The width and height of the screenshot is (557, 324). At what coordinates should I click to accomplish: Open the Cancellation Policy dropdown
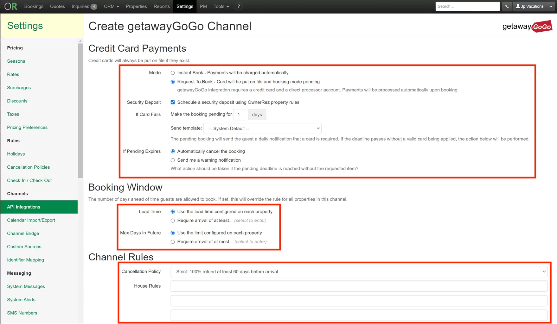pos(359,271)
